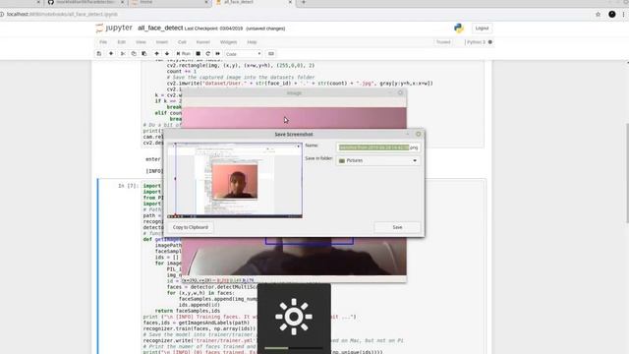Click the page vertical scrollbar

[627, 173]
